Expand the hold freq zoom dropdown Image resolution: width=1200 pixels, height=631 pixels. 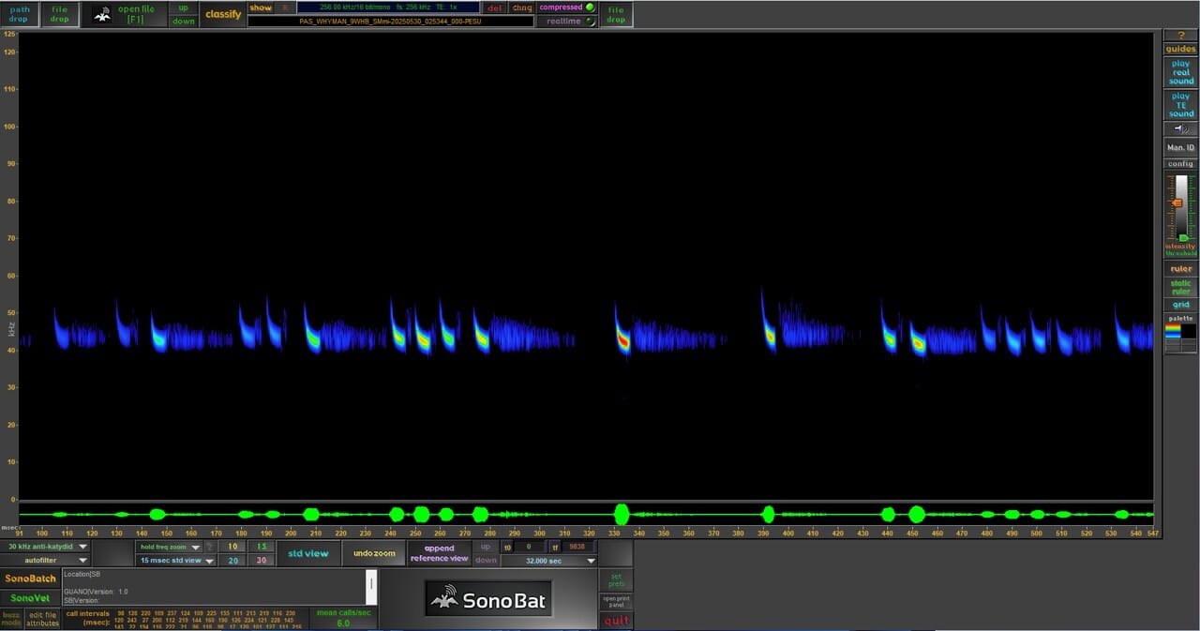tap(169, 546)
